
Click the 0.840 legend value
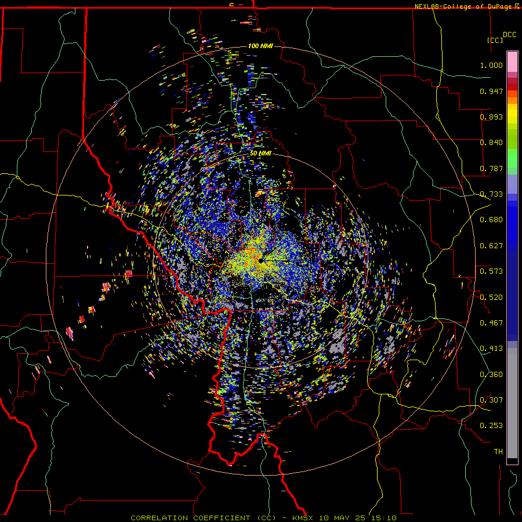pos(491,143)
